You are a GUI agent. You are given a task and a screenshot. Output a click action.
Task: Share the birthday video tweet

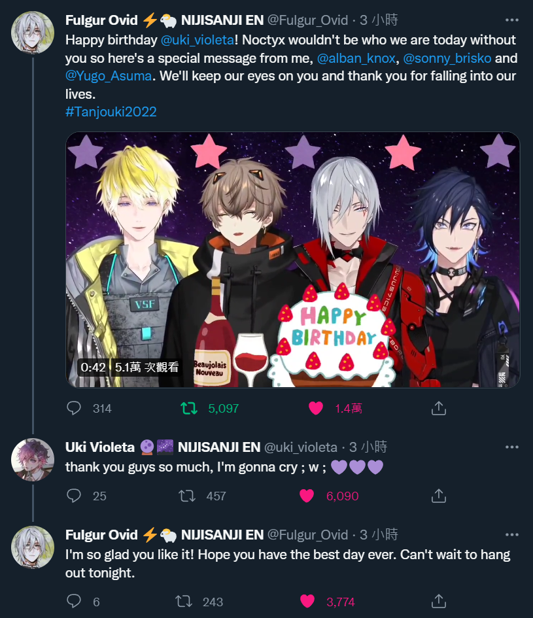tap(438, 408)
